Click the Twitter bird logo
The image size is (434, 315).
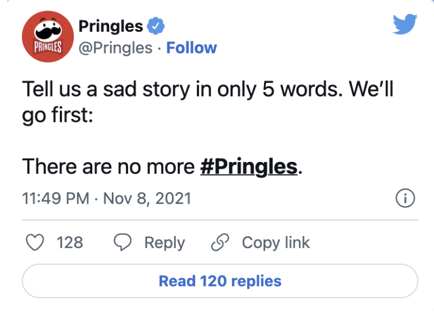pos(405,24)
